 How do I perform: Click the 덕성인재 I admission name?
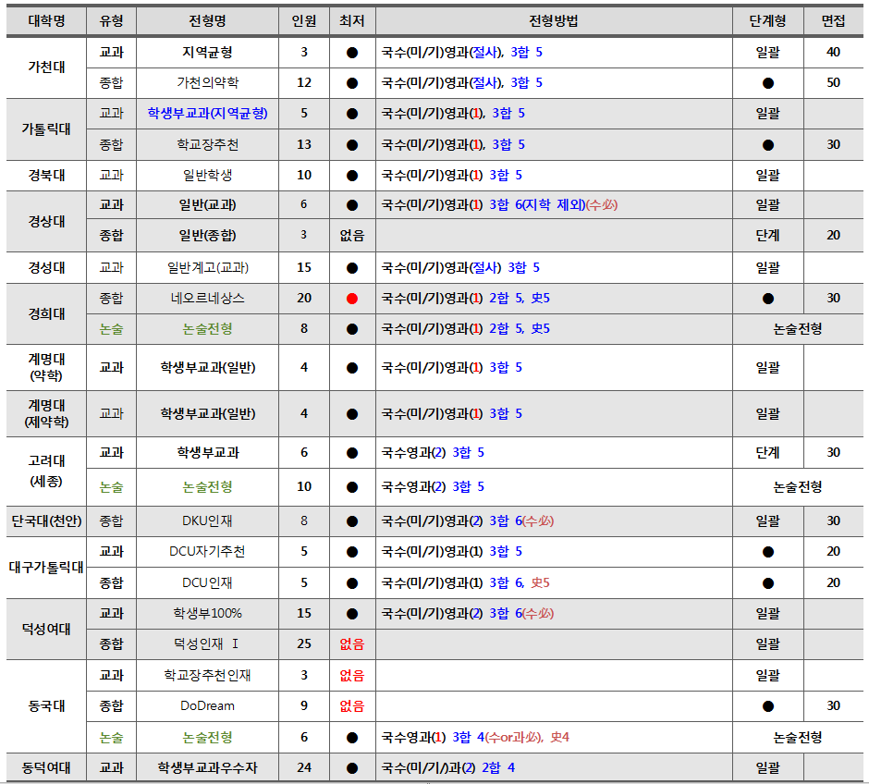(x=206, y=644)
